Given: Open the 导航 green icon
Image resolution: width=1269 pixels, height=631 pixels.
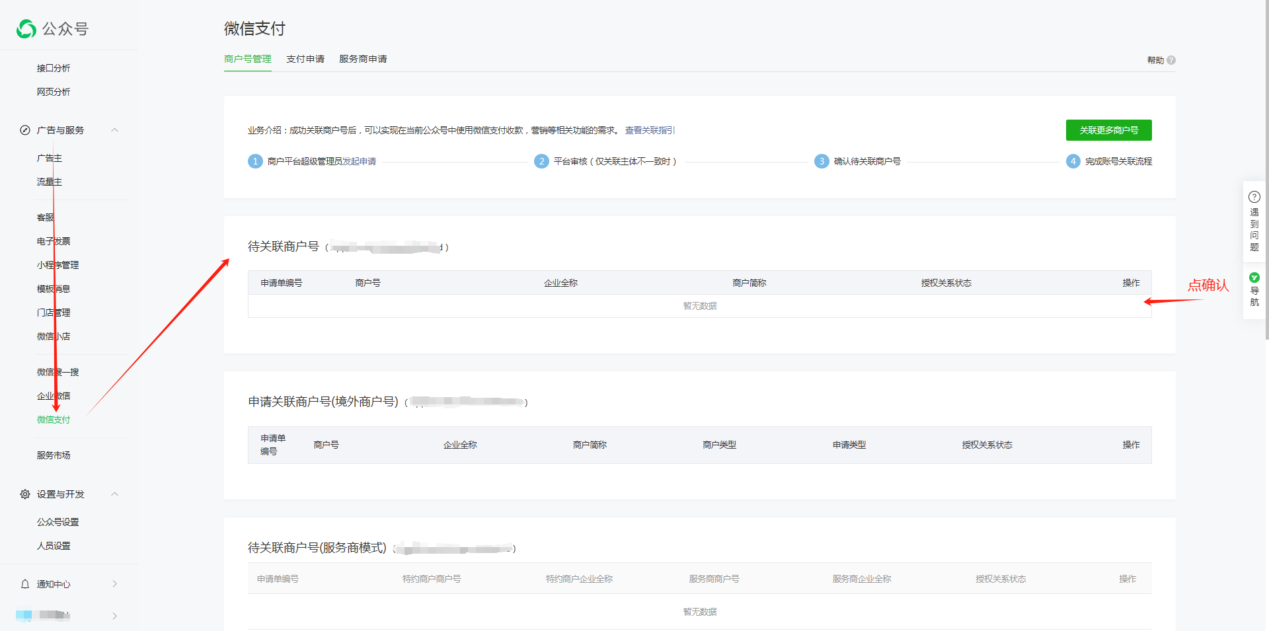Looking at the screenshot, I should pyautogui.click(x=1254, y=278).
